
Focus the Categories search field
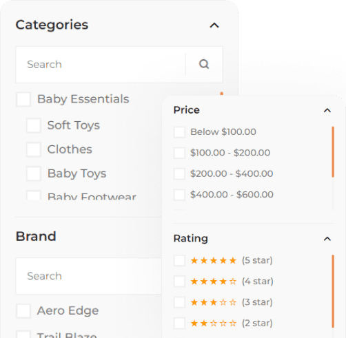click(101, 65)
